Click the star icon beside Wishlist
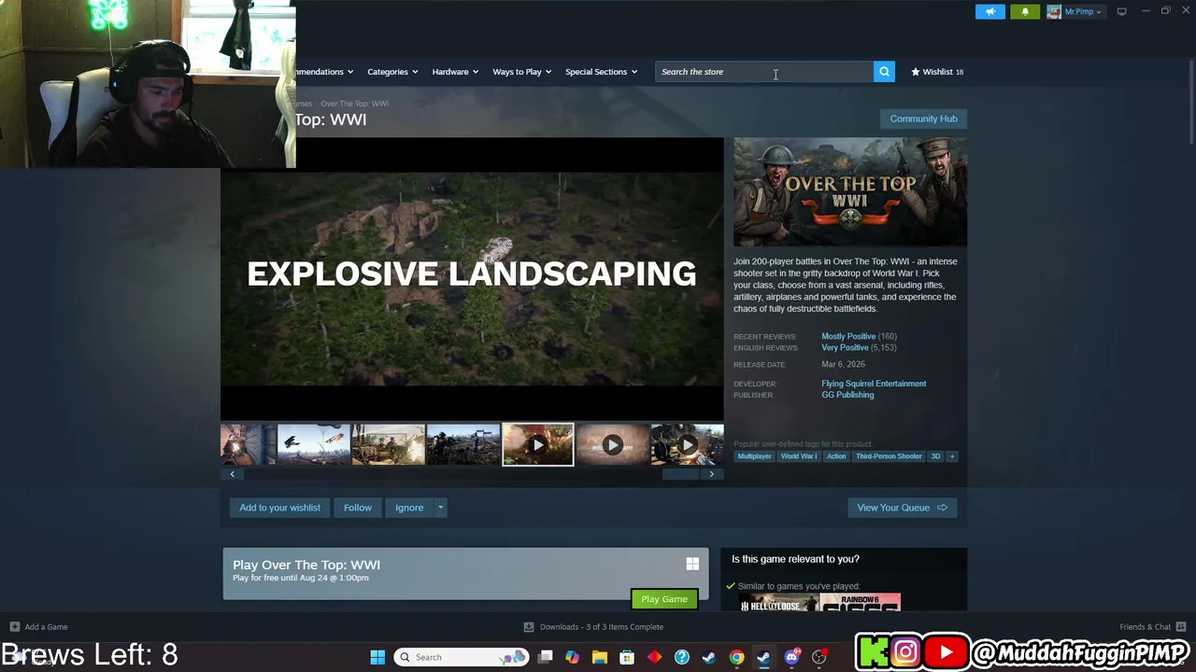This screenshot has height=672, width=1196. [916, 72]
